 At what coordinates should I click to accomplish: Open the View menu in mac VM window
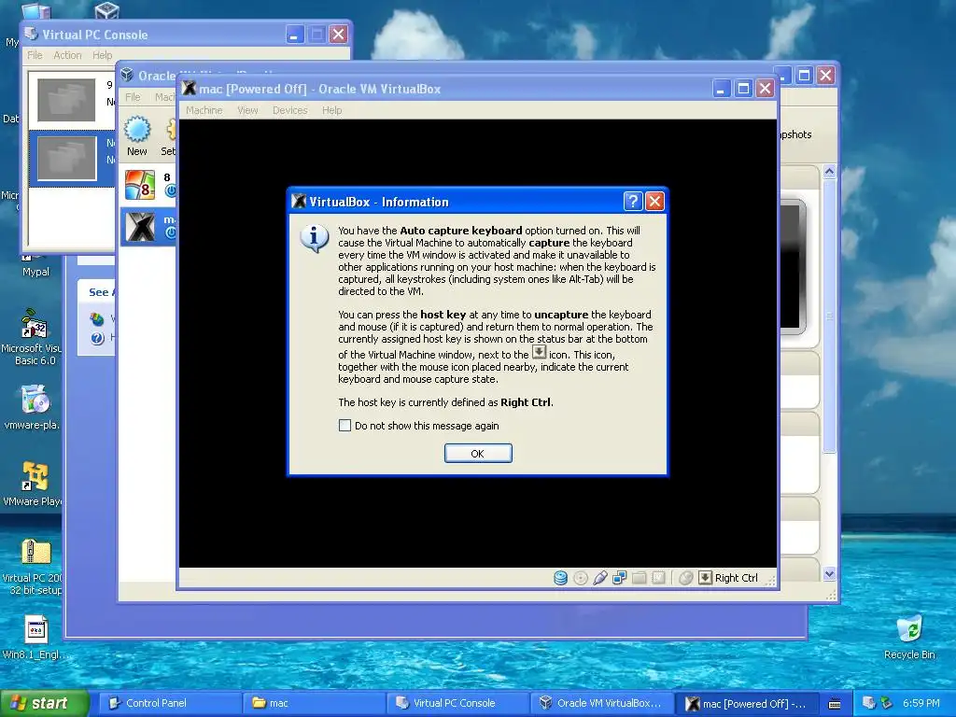[247, 110]
